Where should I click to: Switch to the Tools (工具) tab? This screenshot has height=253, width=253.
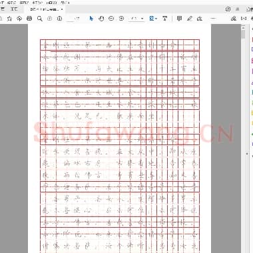[x=14, y=9]
